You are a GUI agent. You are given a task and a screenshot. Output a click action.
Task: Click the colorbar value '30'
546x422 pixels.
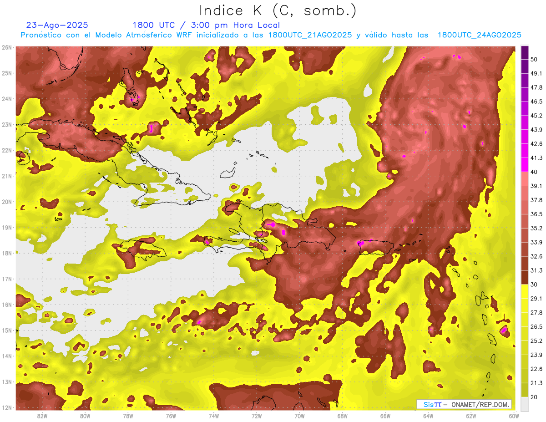(534, 285)
